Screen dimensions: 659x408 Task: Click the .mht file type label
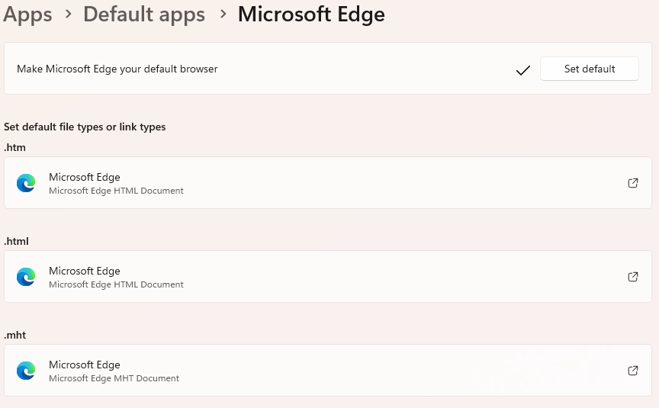pos(15,335)
